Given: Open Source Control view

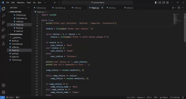Looking at the screenshot, I should [x=3, y=23].
